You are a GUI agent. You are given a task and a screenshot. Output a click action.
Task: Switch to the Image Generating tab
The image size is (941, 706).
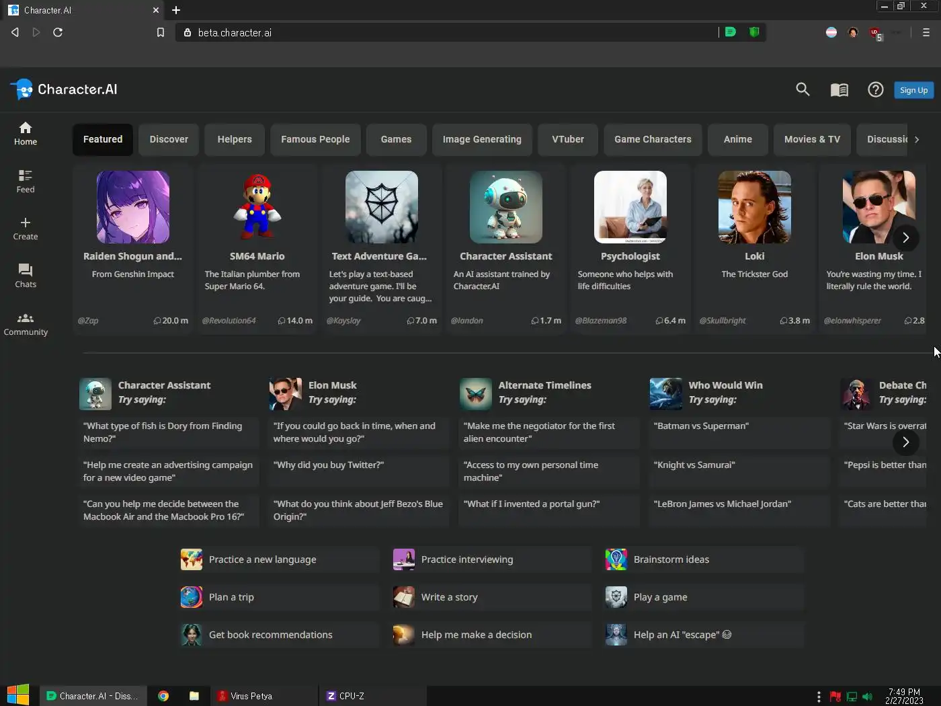point(482,139)
